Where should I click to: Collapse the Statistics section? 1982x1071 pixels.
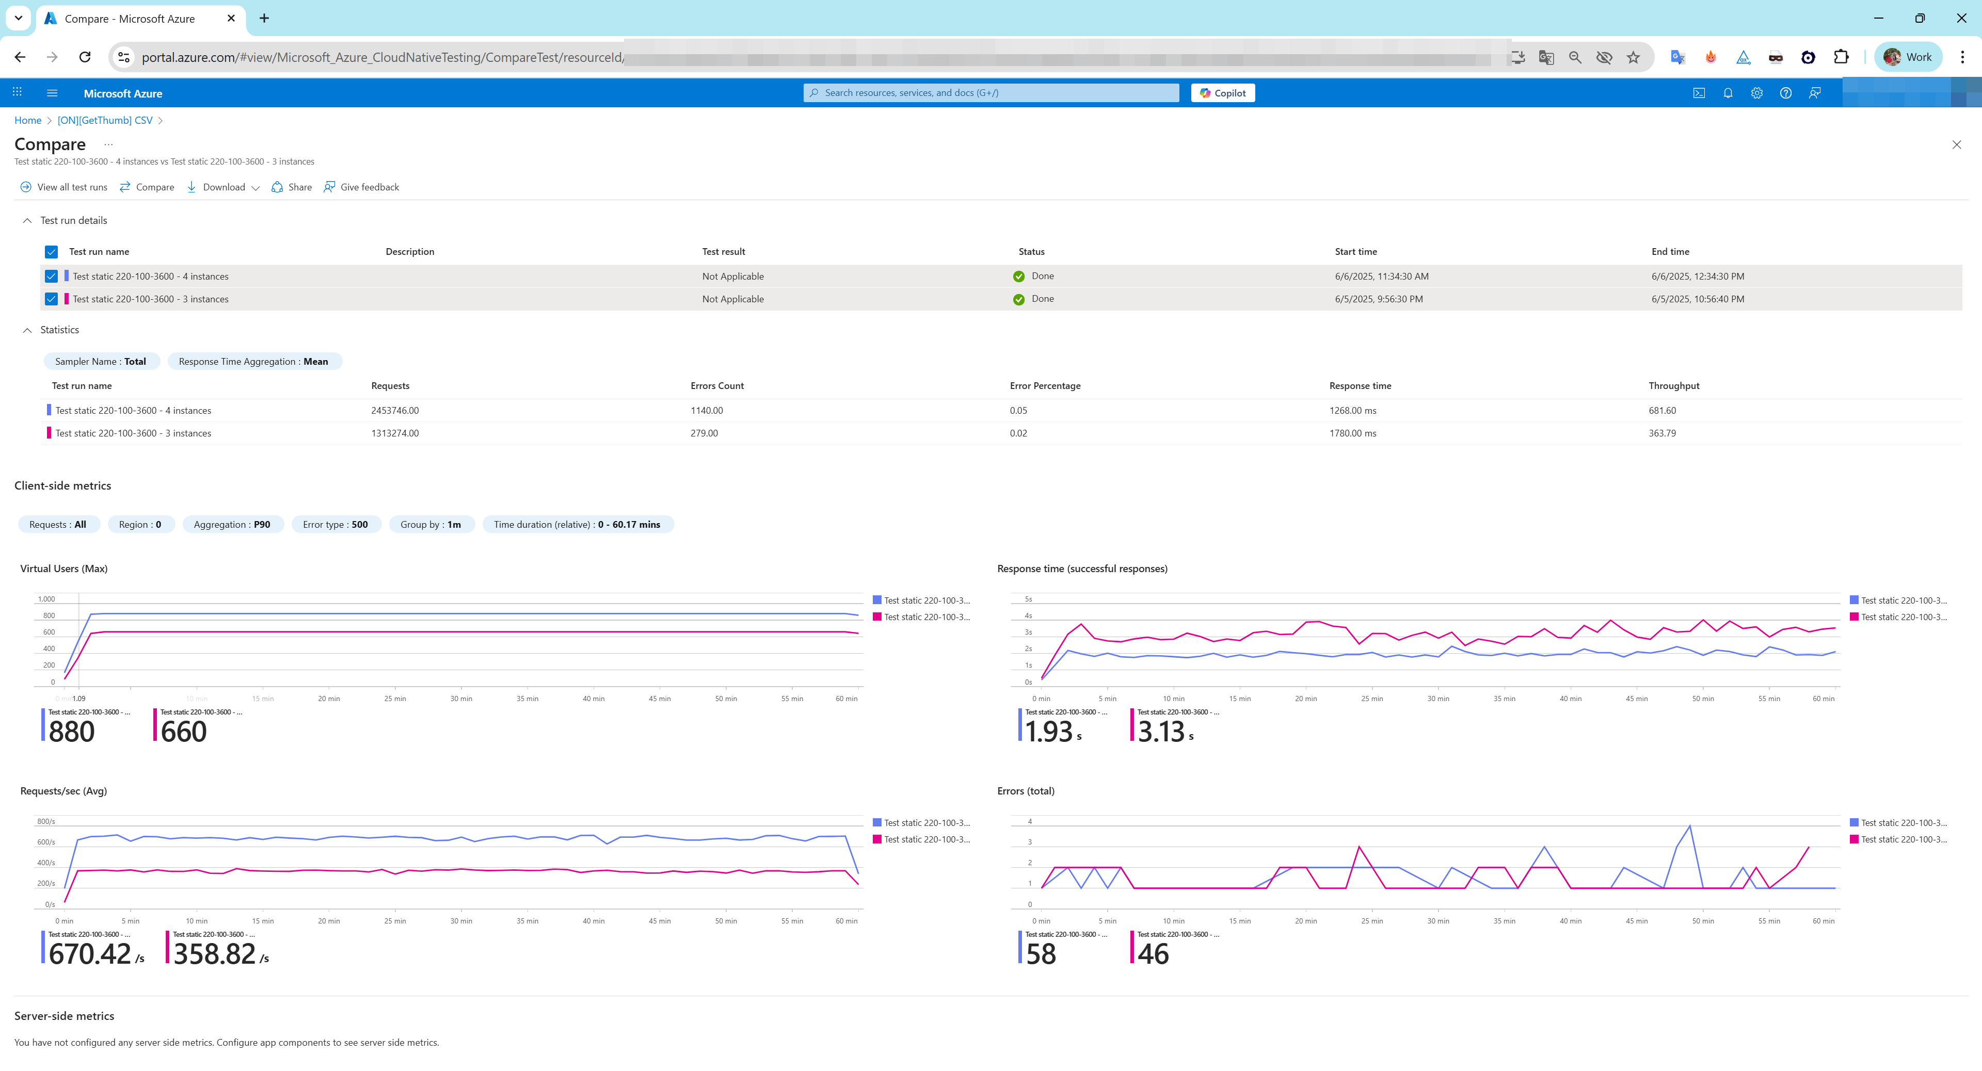[28, 330]
